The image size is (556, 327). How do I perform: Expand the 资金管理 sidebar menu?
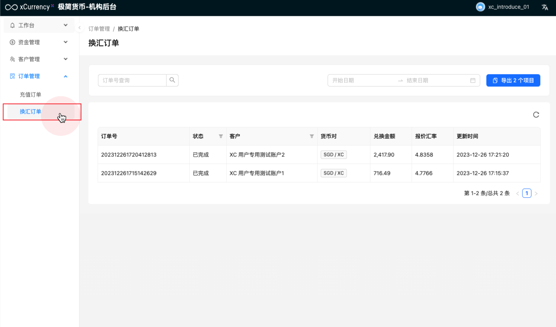[x=39, y=42]
